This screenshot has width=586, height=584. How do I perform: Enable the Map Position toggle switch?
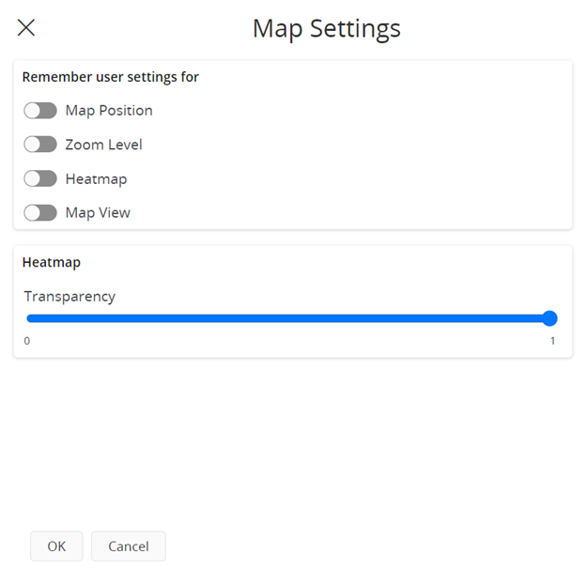40,111
